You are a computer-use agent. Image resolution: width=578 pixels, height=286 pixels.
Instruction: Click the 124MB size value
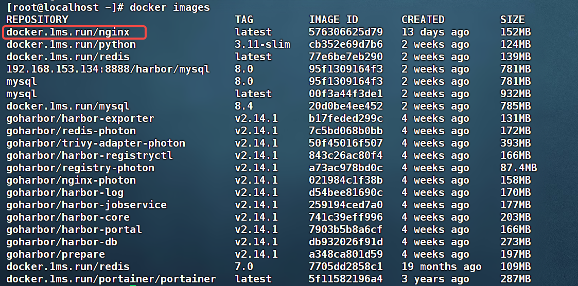click(515, 45)
